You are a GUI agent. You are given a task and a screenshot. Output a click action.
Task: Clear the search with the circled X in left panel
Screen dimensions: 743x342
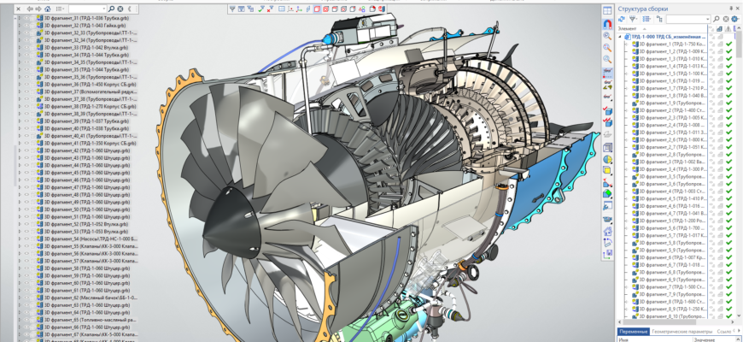[120, 9]
